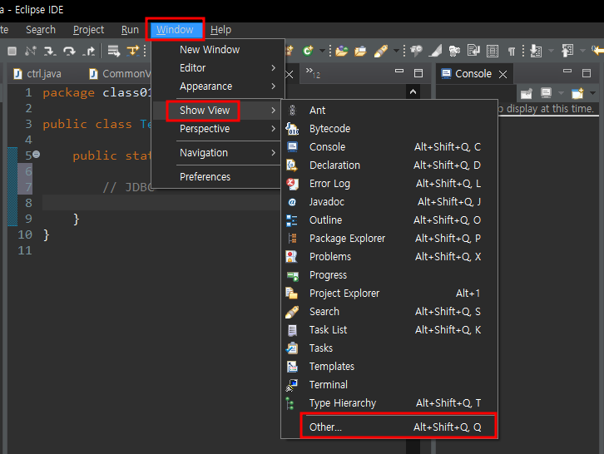
Task: Show the Package Explorer view
Action: [389, 239]
